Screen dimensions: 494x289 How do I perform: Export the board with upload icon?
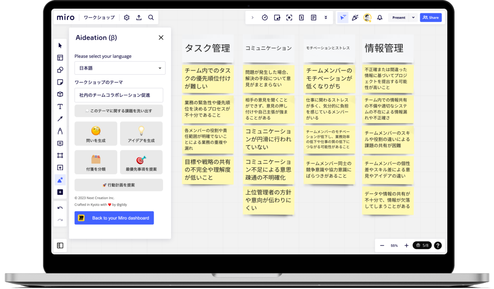[139, 18]
